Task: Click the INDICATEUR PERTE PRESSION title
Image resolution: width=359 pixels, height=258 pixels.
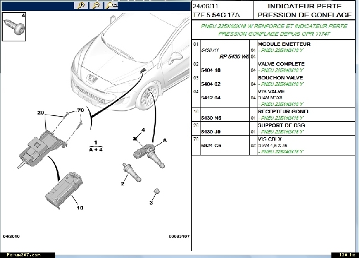Action: [x=305, y=10]
